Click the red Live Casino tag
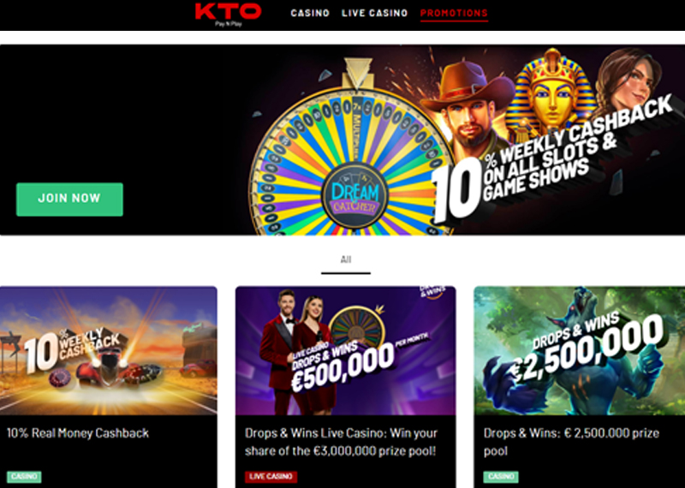This screenshot has height=488, width=685. coord(271,477)
